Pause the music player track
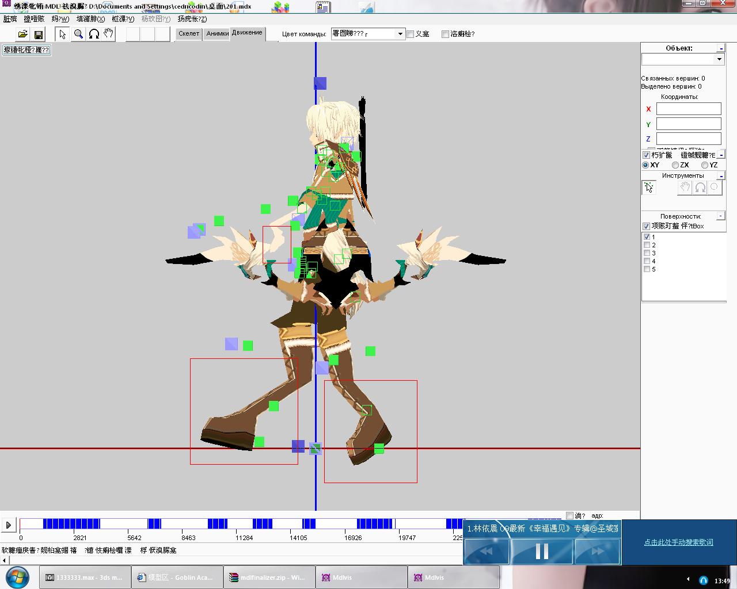This screenshot has width=737, height=589. point(542,552)
